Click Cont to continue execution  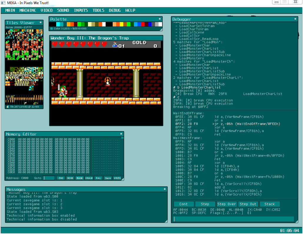pyautogui.click(x=184, y=204)
